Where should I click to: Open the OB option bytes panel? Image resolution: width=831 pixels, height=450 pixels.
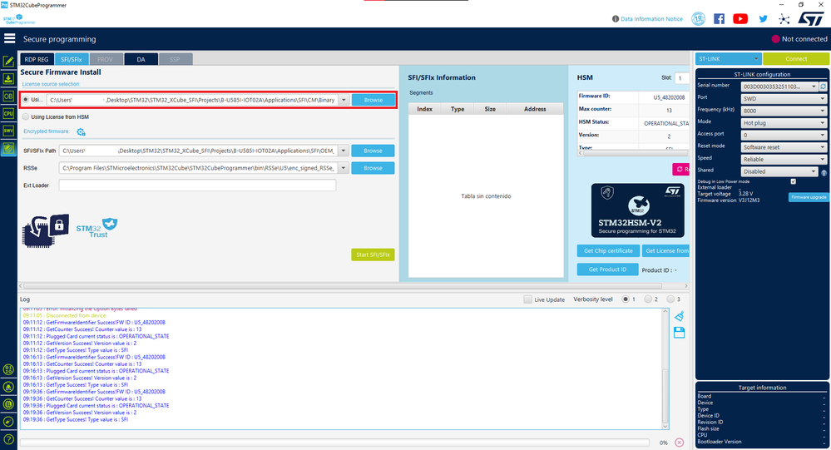pyautogui.click(x=8, y=96)
